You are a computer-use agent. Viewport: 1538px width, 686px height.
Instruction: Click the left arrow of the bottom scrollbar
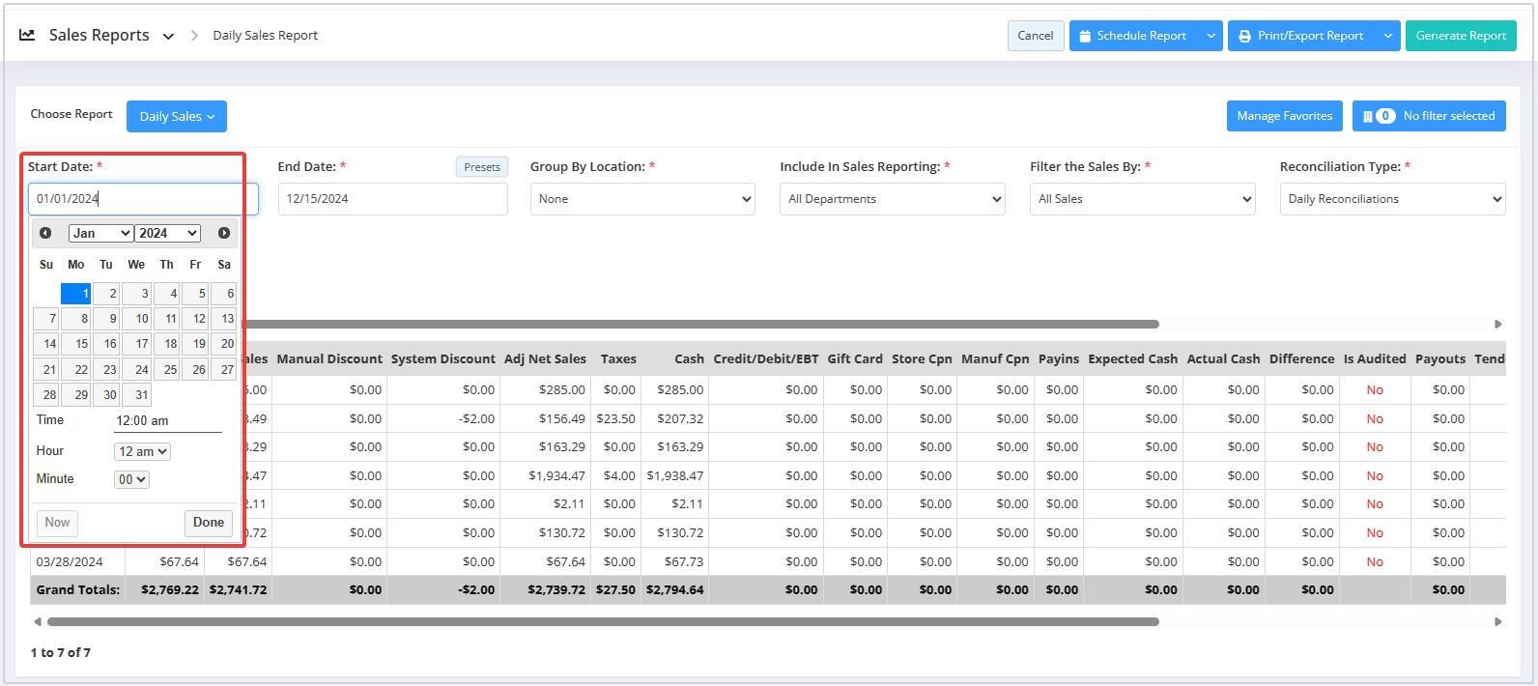(x=38, y=621)
